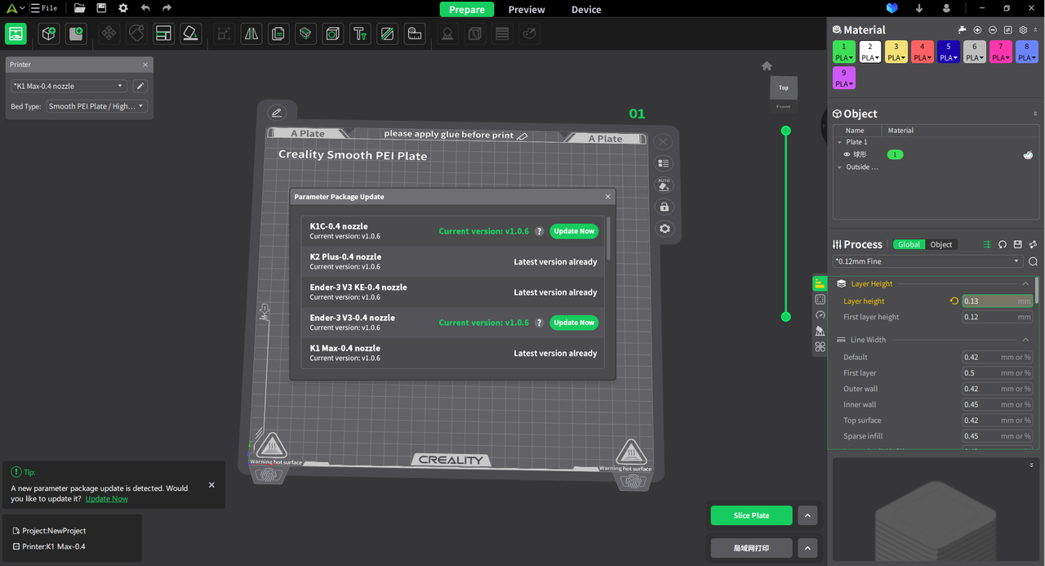Auto-orient the plate with the AUTO icon
The width and height of the screenshot is (1045, 566).
[664, 185]
